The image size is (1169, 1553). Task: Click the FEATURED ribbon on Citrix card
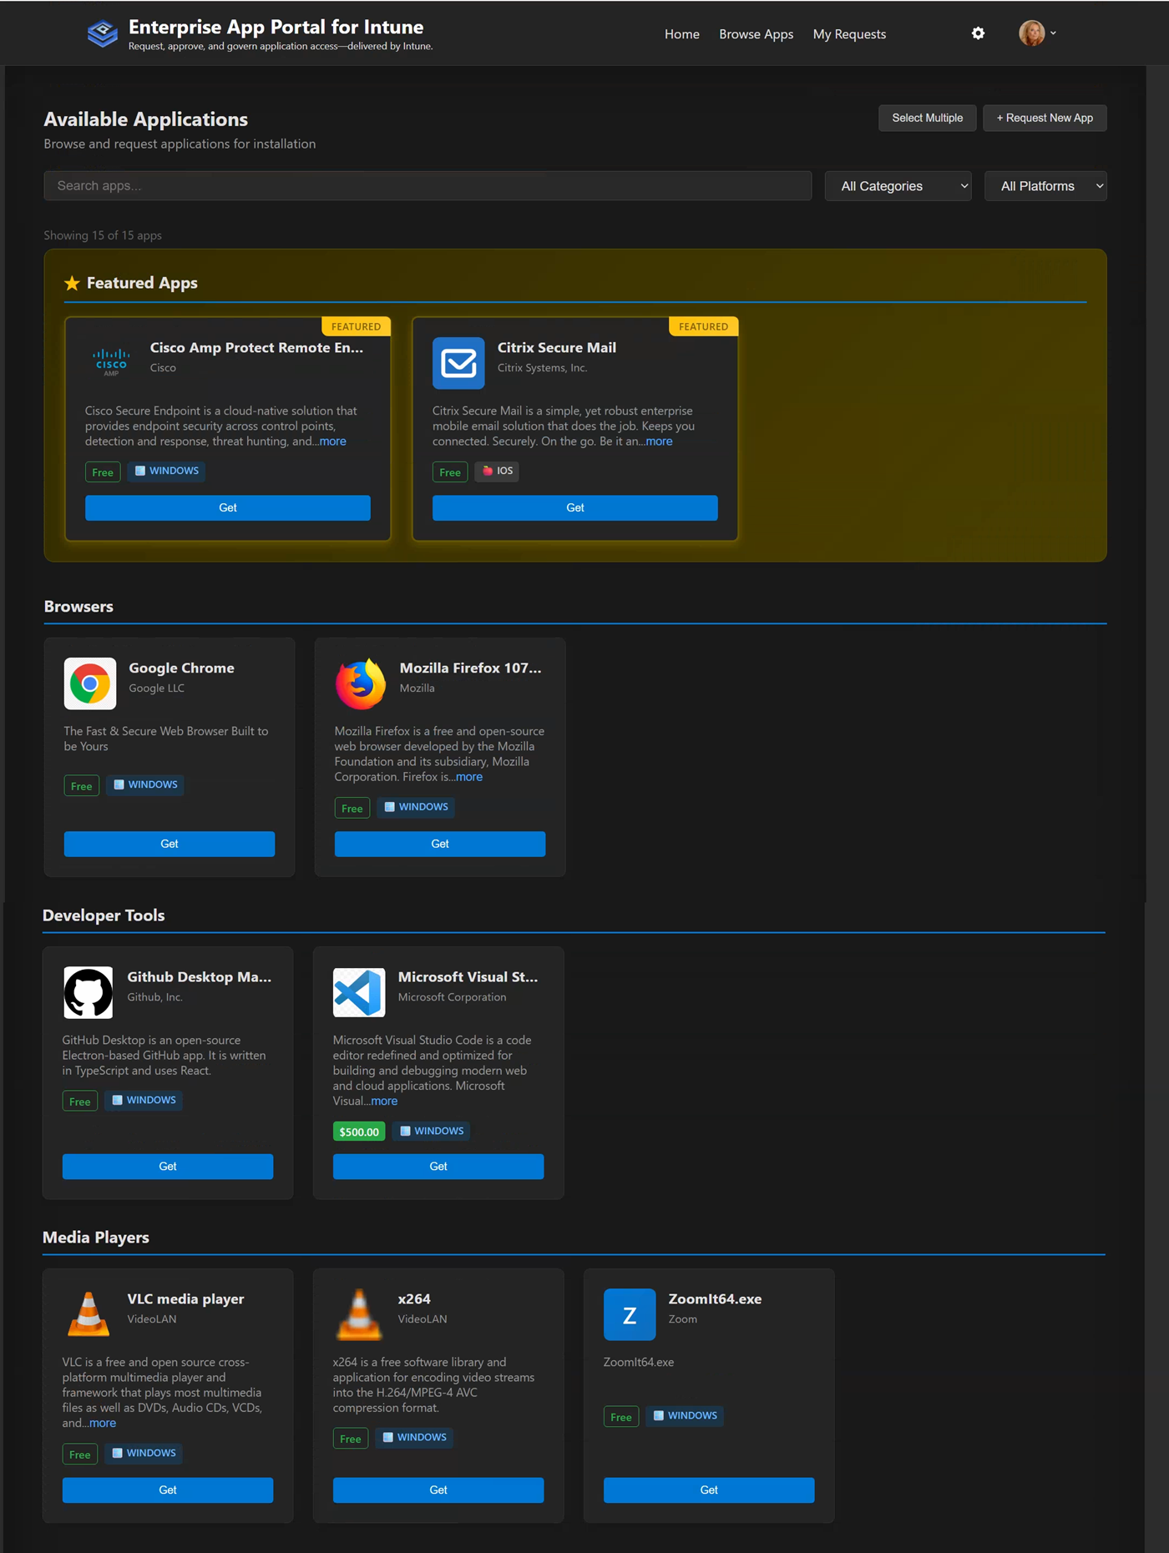[703, 326]
